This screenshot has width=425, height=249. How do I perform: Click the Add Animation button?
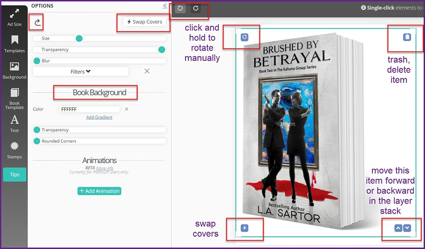click(99, 191)
